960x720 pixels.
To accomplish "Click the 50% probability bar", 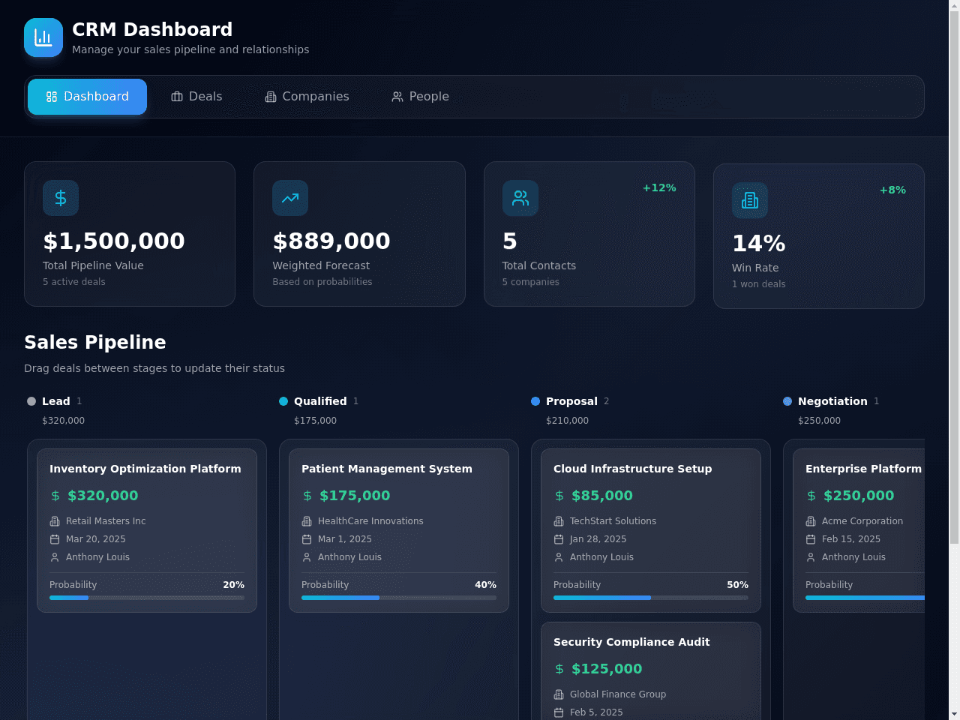I will click(651, 598).
